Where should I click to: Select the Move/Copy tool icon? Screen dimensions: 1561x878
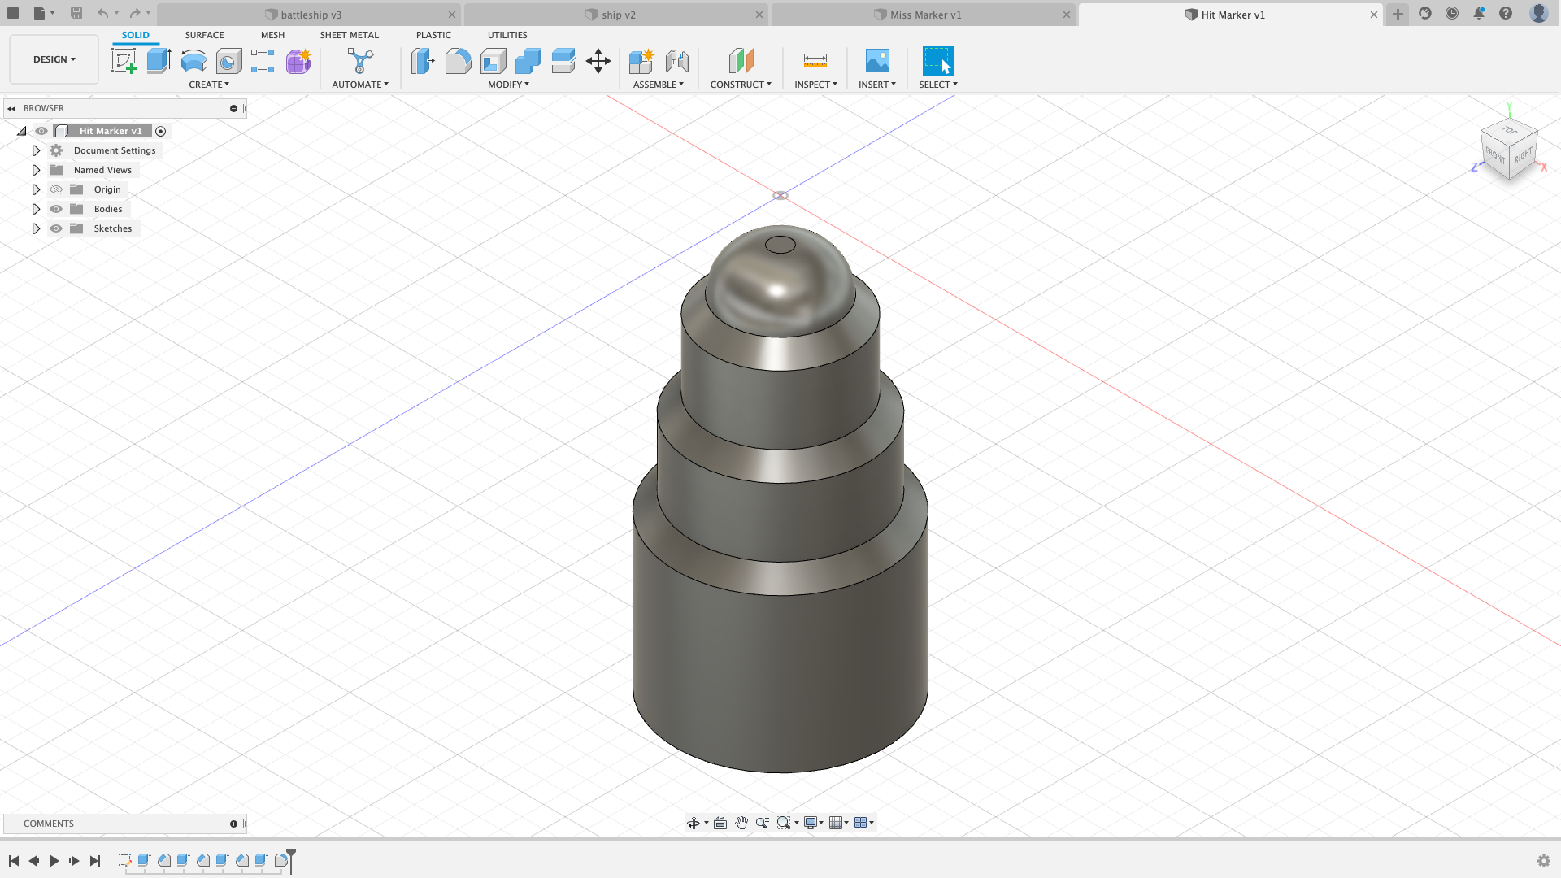[598, 61]
